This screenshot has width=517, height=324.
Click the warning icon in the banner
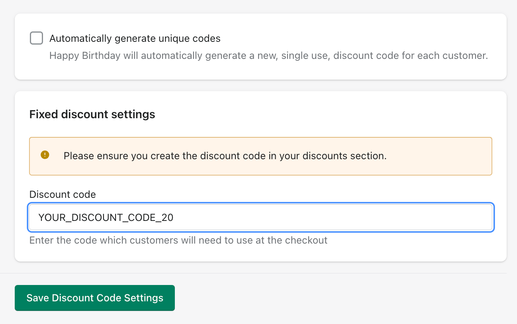(45, 155)
